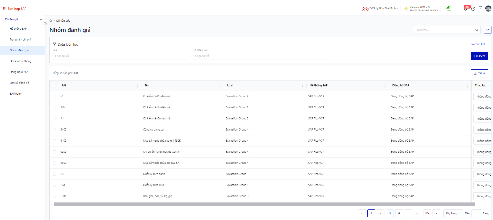Collapse the sidebar with double-chevron icon

tap(45, 22)
